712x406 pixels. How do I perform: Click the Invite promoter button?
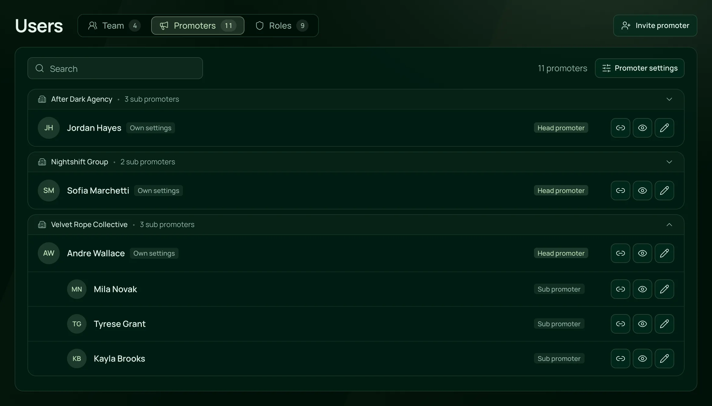click(x=655, y=26)
